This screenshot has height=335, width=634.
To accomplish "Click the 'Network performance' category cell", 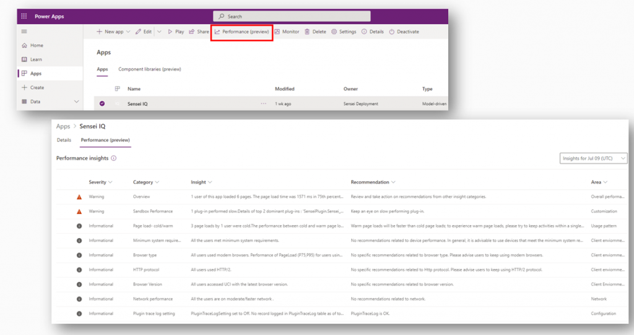I will 153,299.
